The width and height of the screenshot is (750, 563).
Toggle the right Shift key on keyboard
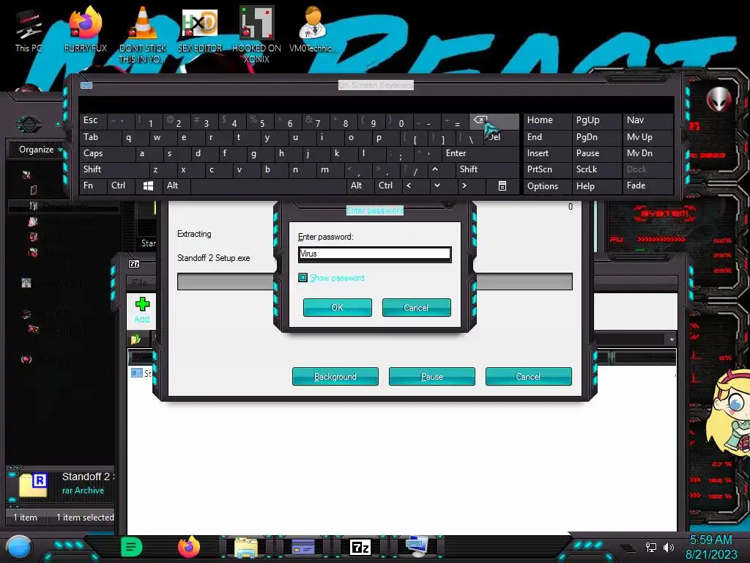coord(487,169)
